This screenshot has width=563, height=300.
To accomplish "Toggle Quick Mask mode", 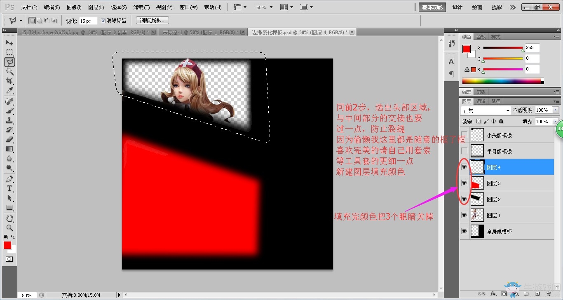I will tap(9, 259).
